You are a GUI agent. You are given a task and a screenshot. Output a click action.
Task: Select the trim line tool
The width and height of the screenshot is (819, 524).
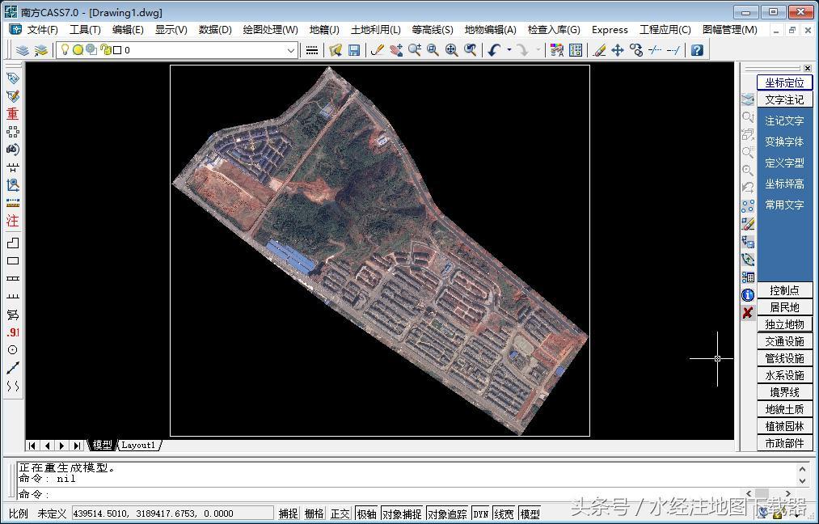tap(654, 50)
